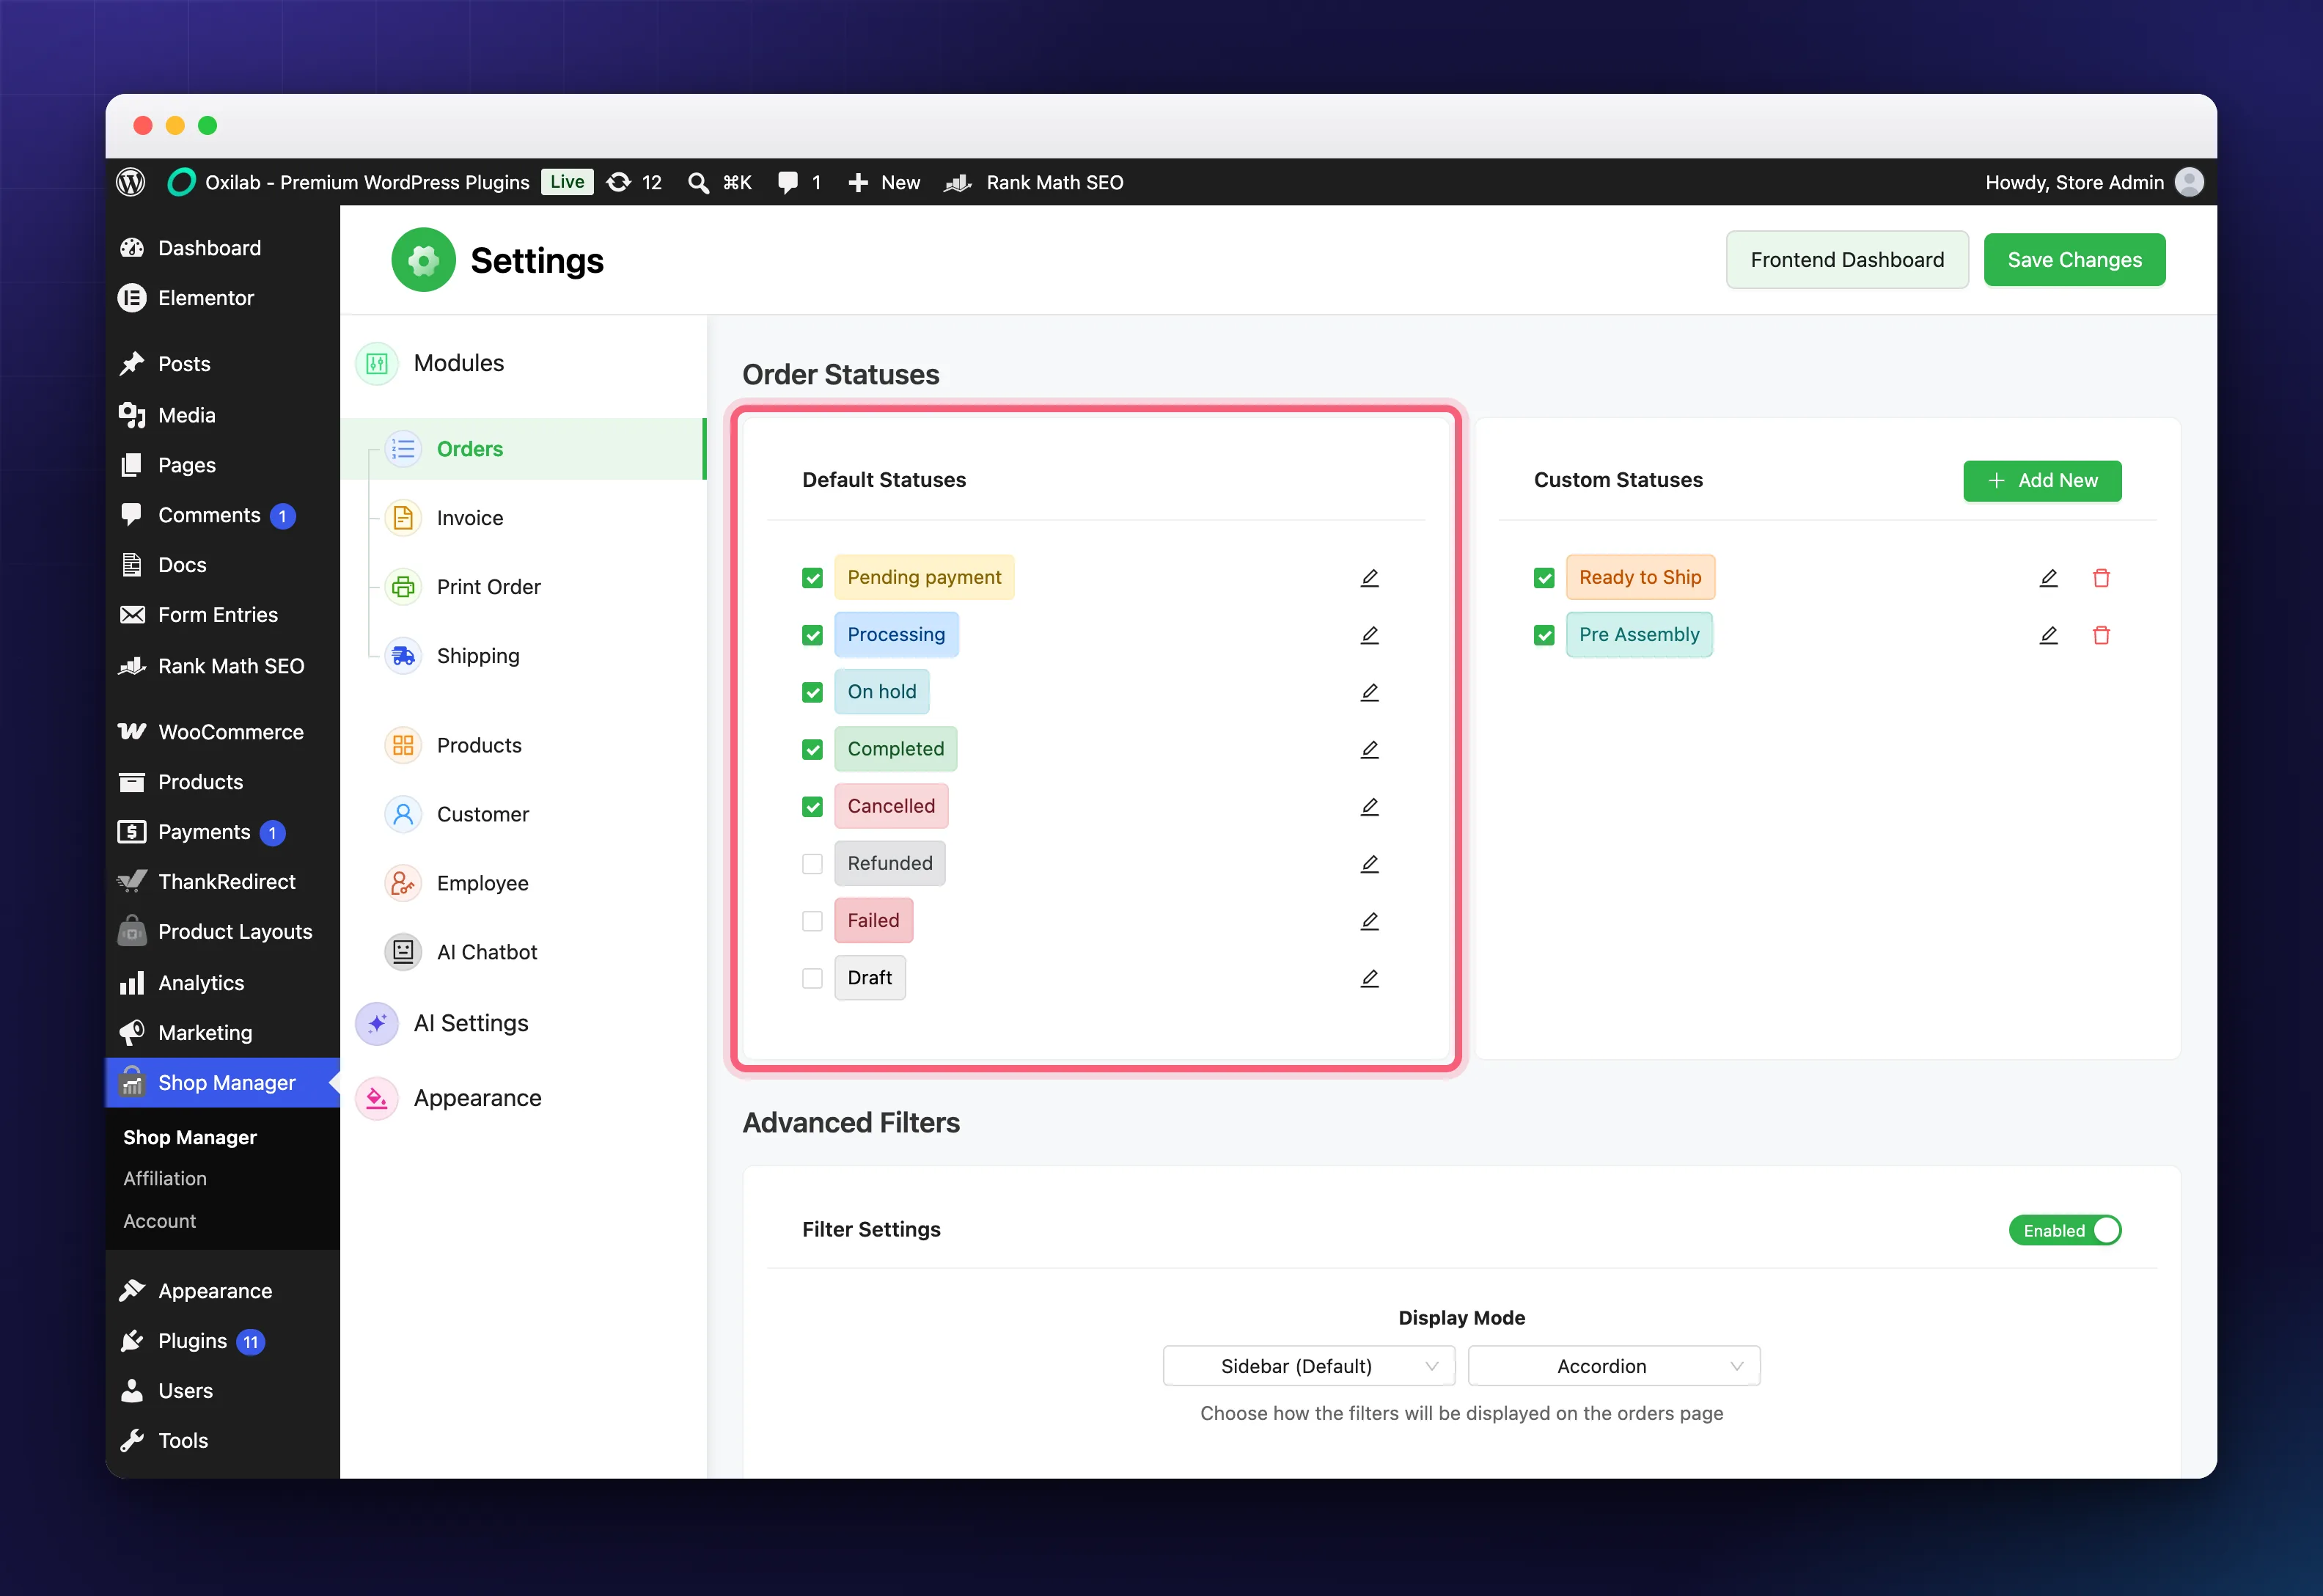This screenshot has height=1596, width=2323.
Task: Open the Accordion dropdown
Action: click(x=1613, y=1366)
